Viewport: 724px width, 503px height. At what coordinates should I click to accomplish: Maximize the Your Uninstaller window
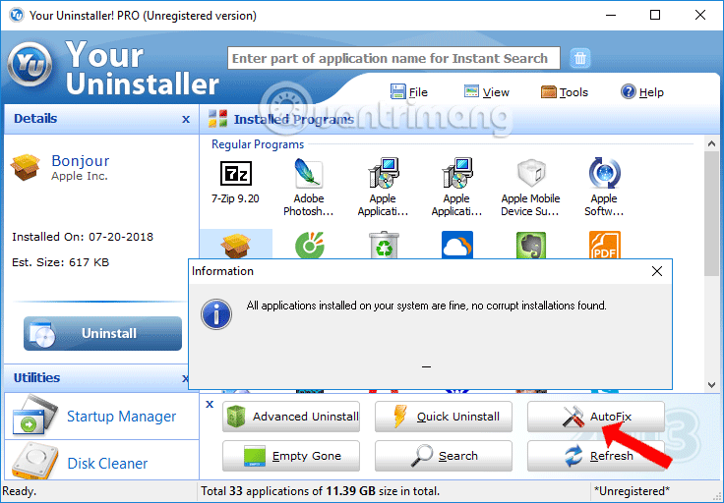pyautogui.click(x=655, y=15)
